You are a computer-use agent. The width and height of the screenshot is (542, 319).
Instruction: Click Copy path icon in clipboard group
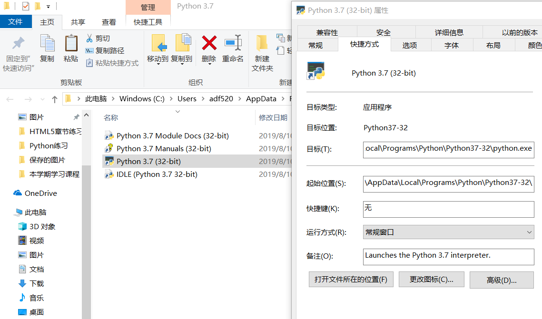coord(89,50)
